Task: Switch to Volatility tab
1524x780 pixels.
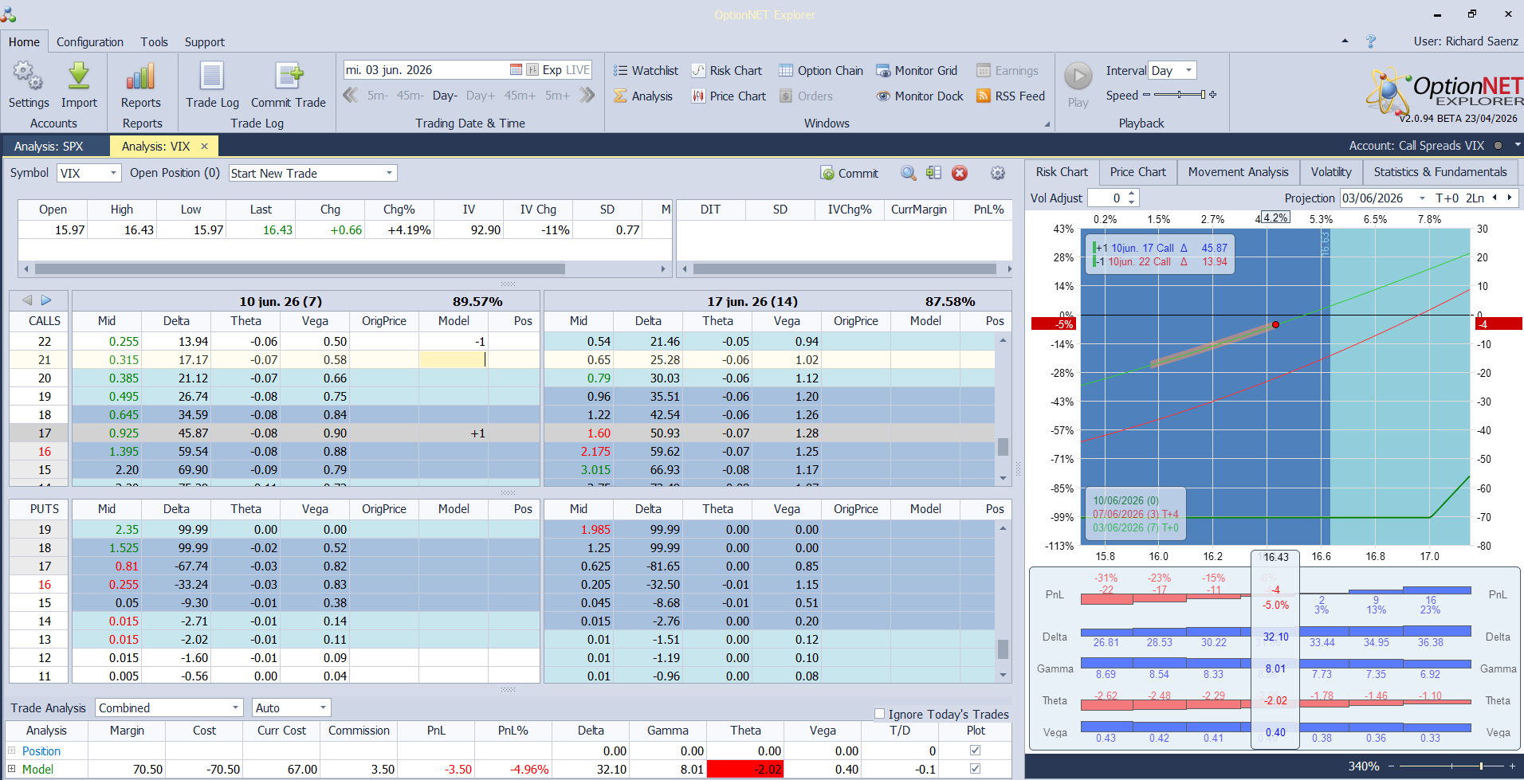Action: click(x=1331, y=172)
